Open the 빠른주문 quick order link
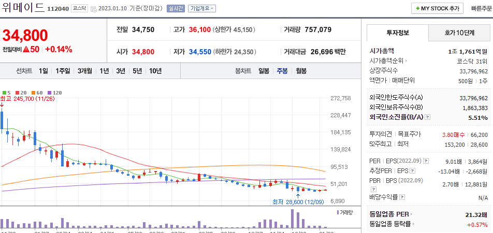The width and height of the screenshot is (493, 233). [x=482, y=8]
